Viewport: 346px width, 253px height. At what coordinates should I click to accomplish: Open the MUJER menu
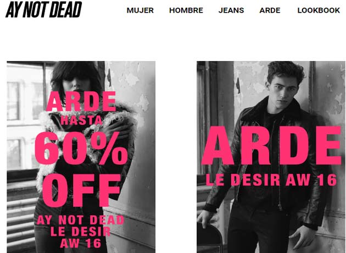tap(140, 10)
